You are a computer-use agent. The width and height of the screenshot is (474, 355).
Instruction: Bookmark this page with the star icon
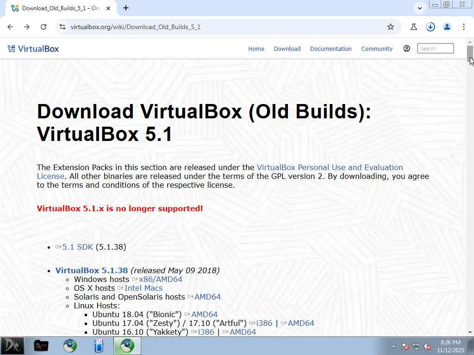point(391,27)
